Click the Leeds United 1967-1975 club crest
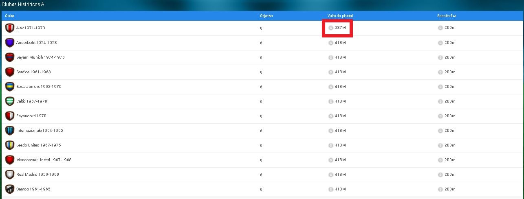This screenshot has height=199, width=524. 10,145
